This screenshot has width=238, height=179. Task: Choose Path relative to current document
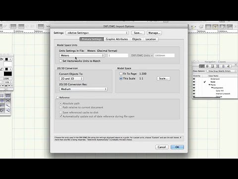(60, 107)
